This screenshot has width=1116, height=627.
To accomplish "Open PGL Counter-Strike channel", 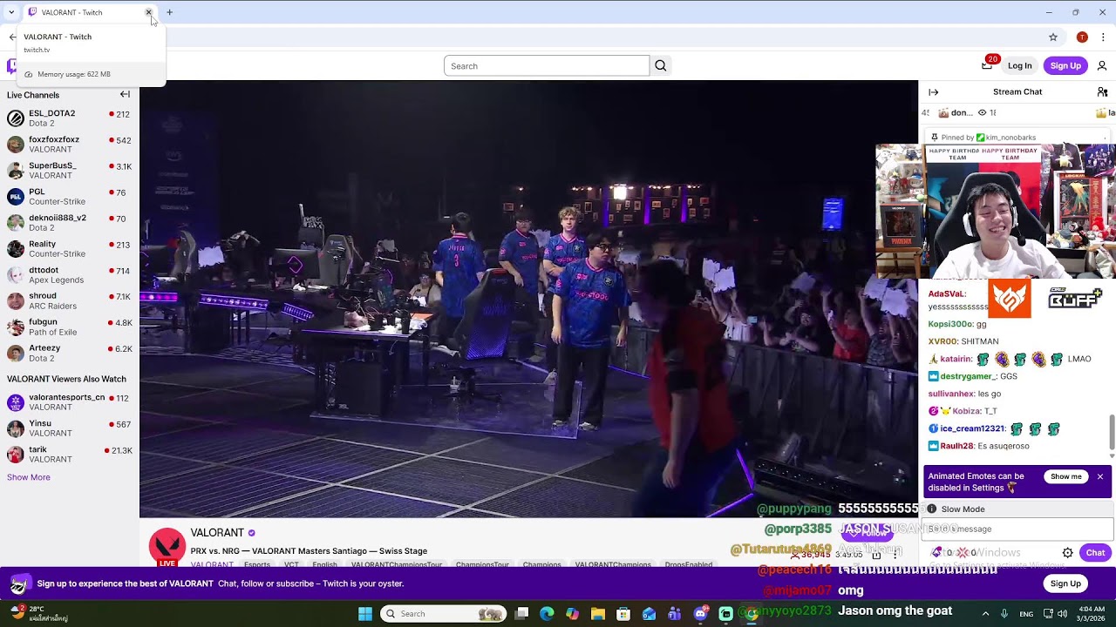I will tap(70, 197).
